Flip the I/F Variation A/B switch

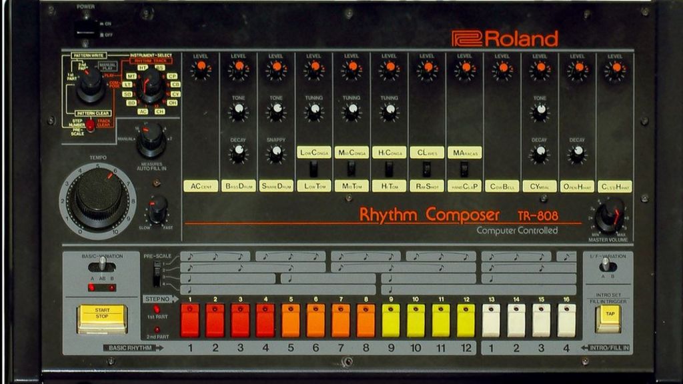[607, 265]
